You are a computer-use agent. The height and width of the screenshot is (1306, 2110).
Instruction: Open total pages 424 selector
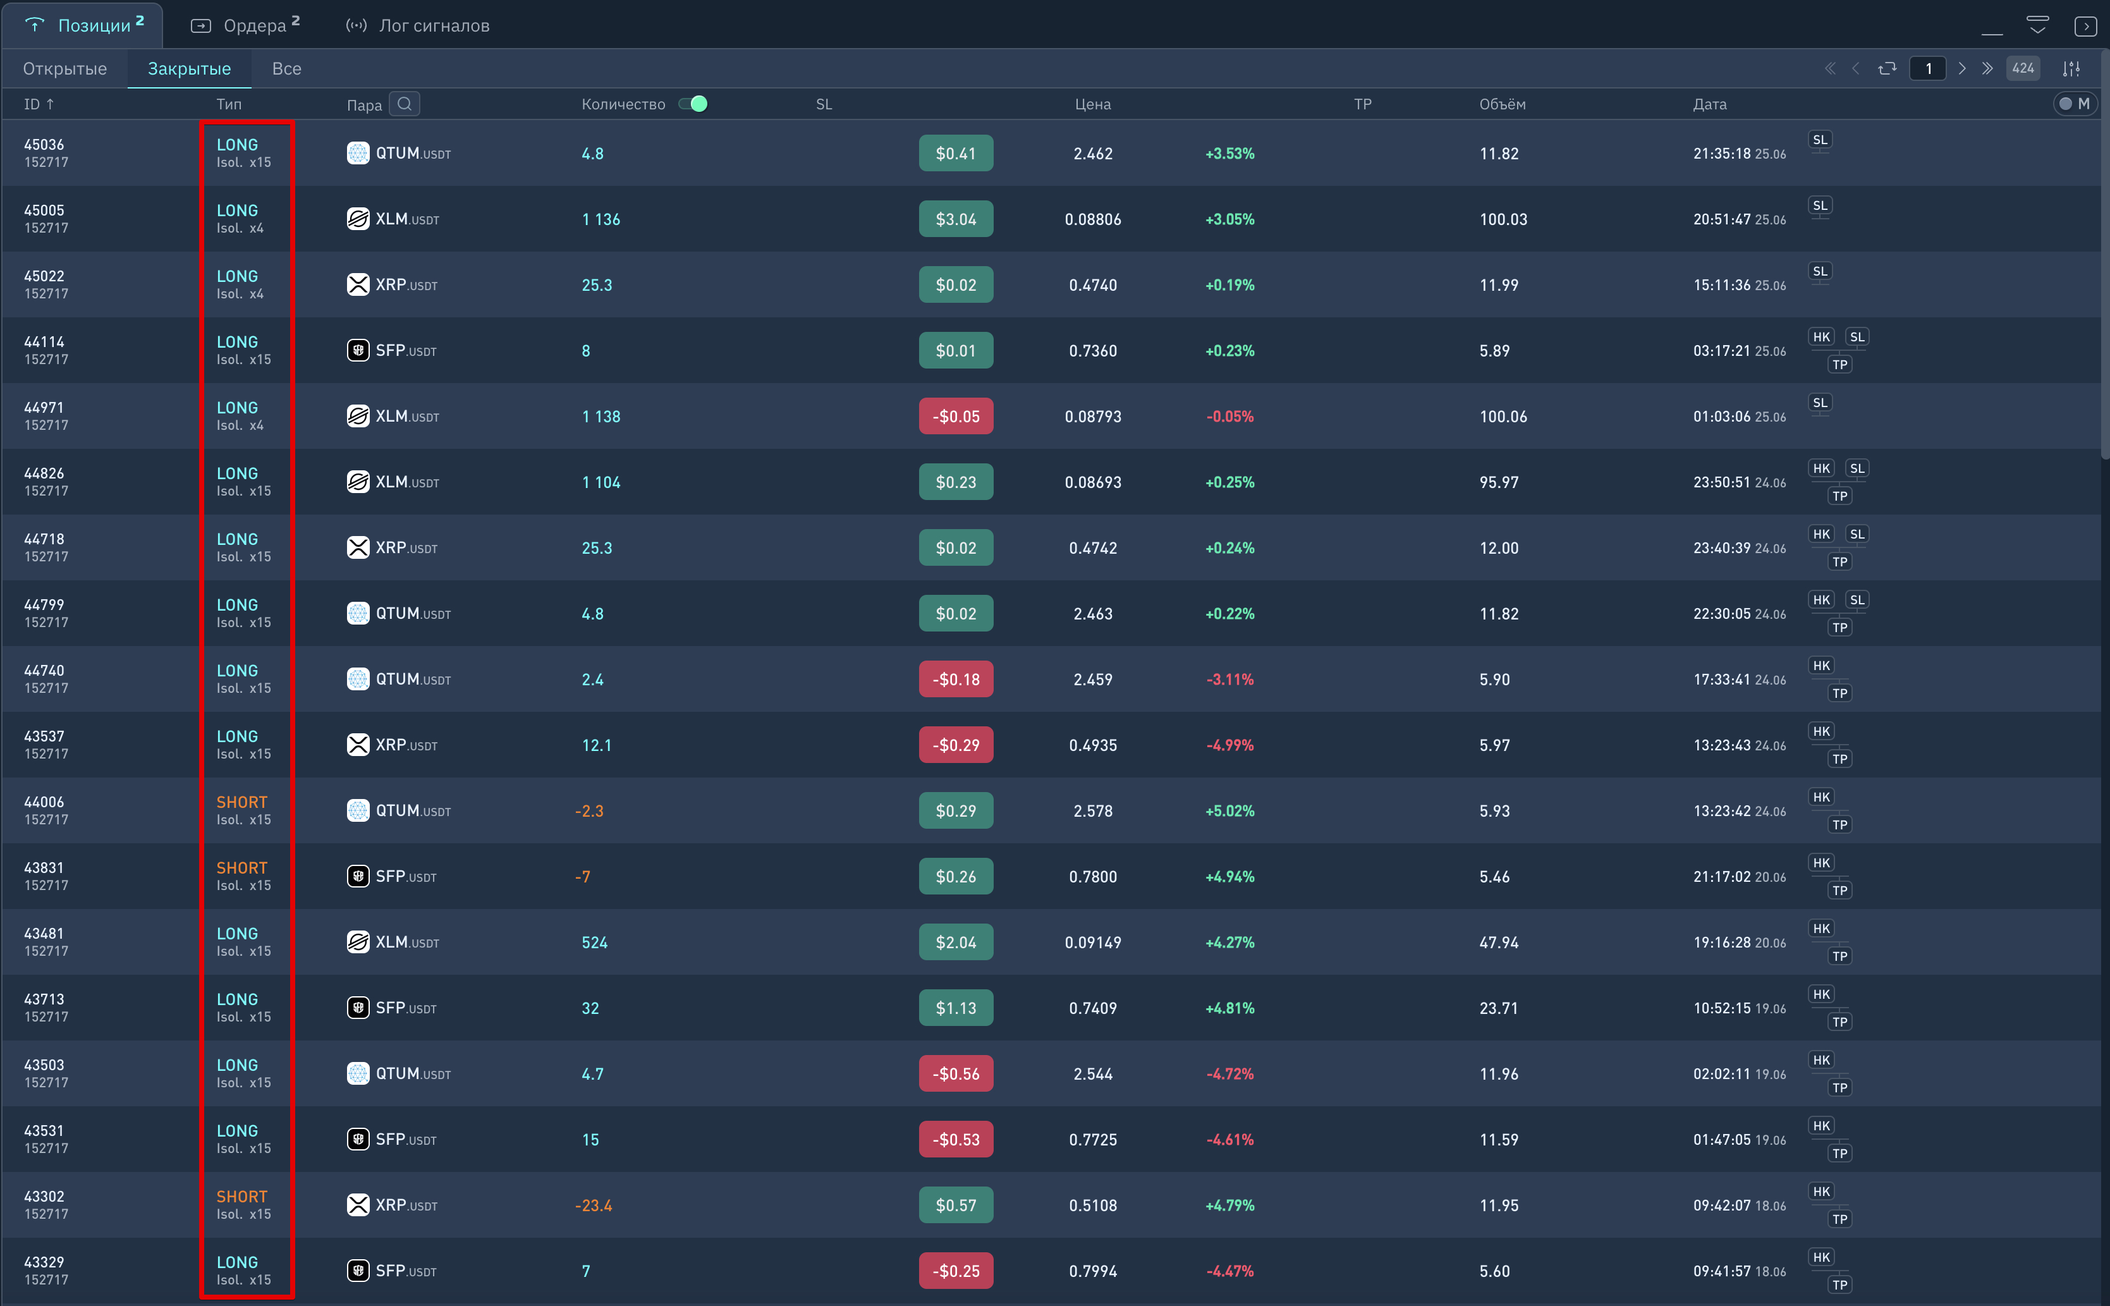click(2023, 68)
